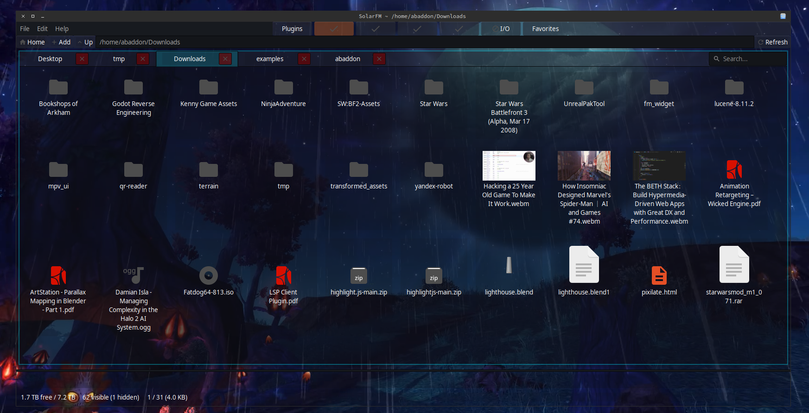
Task: Click the Plugins button
Action: [x=292, y=29]
